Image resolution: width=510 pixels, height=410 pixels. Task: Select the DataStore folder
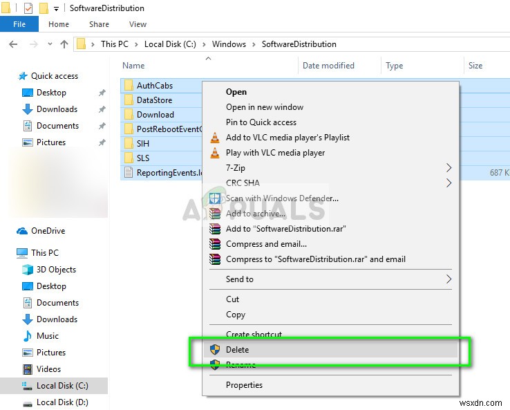(154, 100)
